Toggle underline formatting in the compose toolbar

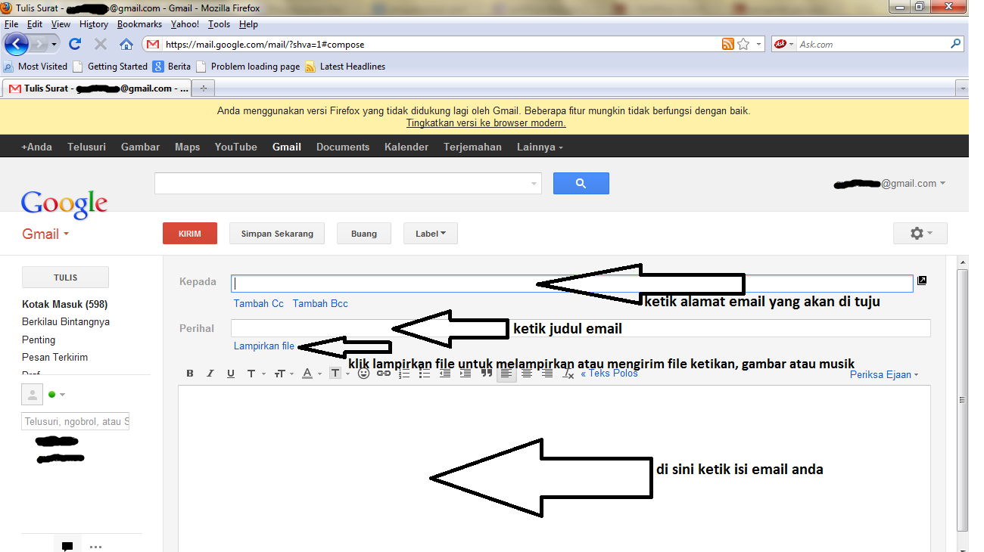[x=231, y=374]
